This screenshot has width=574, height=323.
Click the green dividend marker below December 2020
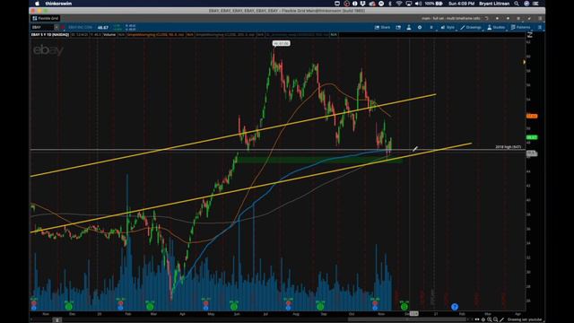pyautogui.click(x=404, y=307)
